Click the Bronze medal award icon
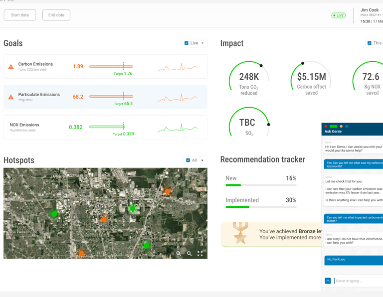Viewport: 383px width, 297px height. point(240,233)
